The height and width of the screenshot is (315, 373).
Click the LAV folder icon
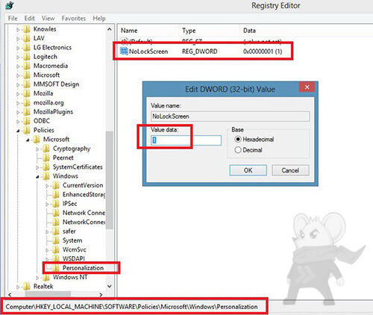[27, 39]
